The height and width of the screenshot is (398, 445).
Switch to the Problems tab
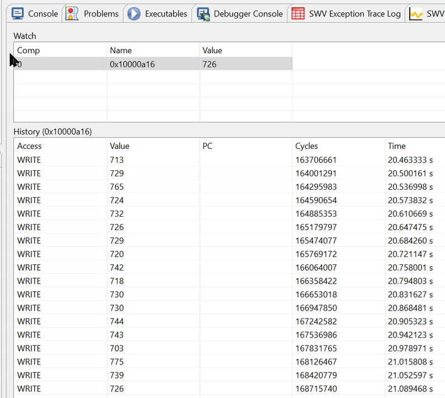tap(92, 13)
